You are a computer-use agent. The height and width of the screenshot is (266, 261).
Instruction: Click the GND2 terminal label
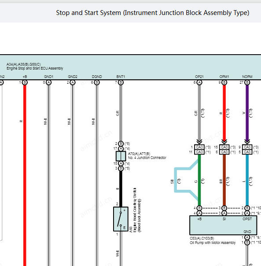73,77
